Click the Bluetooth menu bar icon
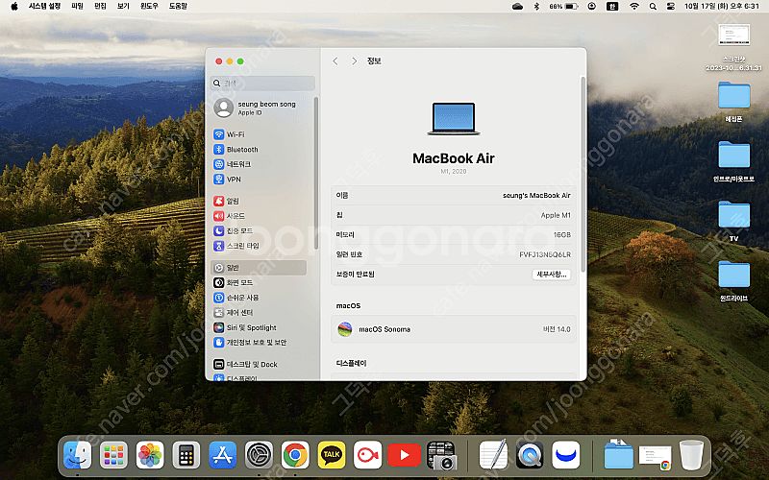Image resolution: width=769 pixels, height=480 pixels. coord(536,7)
